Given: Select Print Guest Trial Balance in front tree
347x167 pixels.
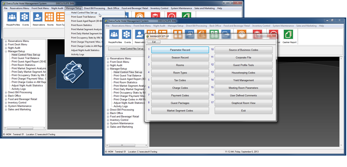Looking at the screenshot, I should (x=127, y=76).
